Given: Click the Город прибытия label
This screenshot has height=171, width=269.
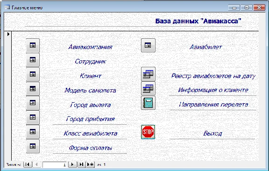Looking at the screenshot, I should 90,119.
